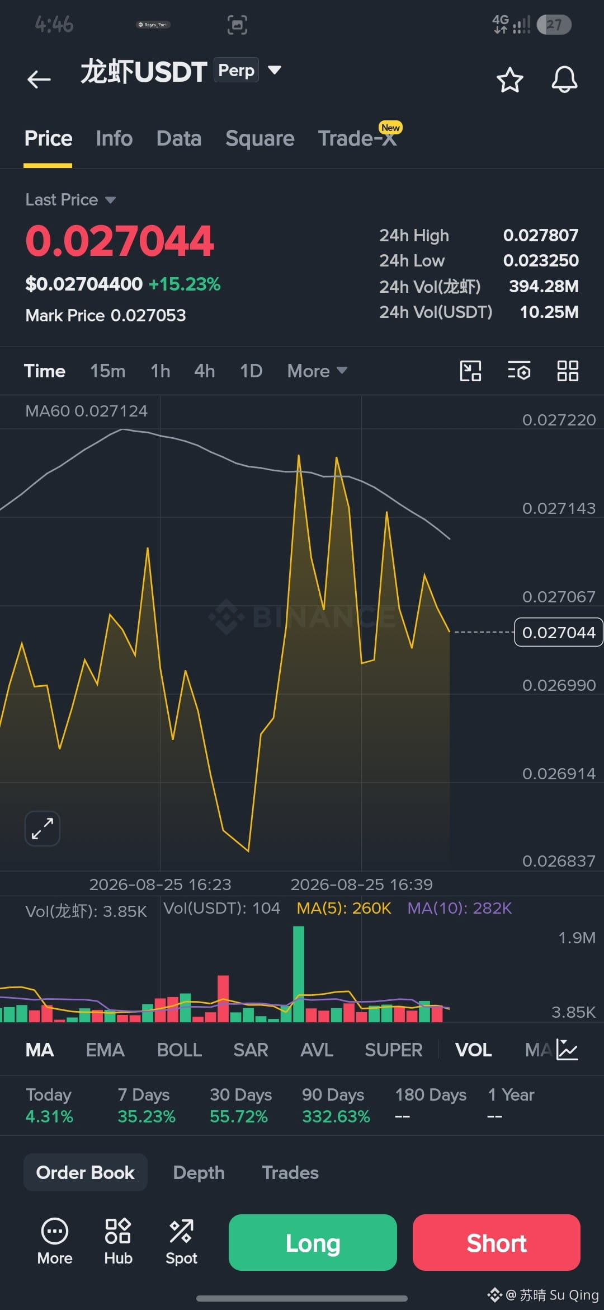The image size is (604, 1310).
Task: Select the 15m interval
Action: (107, 371)
